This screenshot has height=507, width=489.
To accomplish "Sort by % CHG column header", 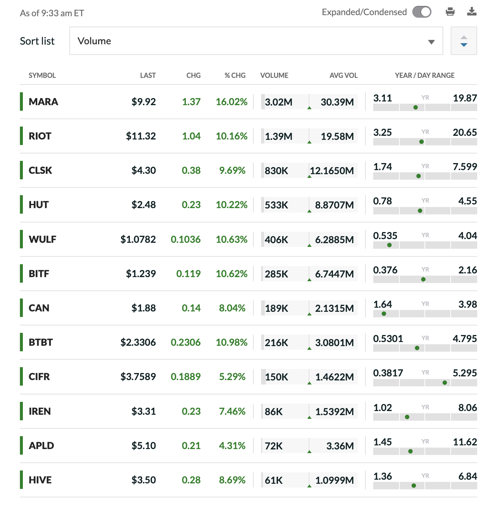I will (x=235, y=75).
